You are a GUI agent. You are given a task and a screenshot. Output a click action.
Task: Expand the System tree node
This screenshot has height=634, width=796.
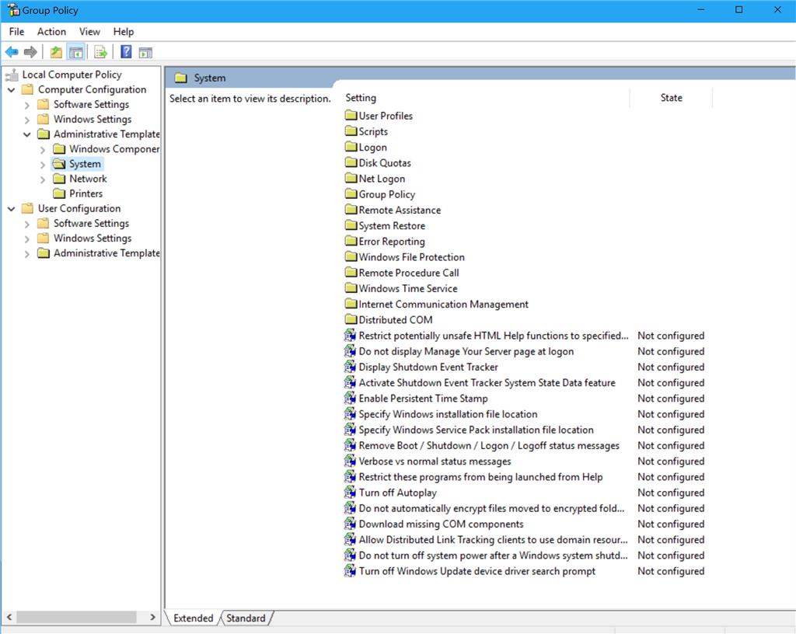tap(43, 165)
